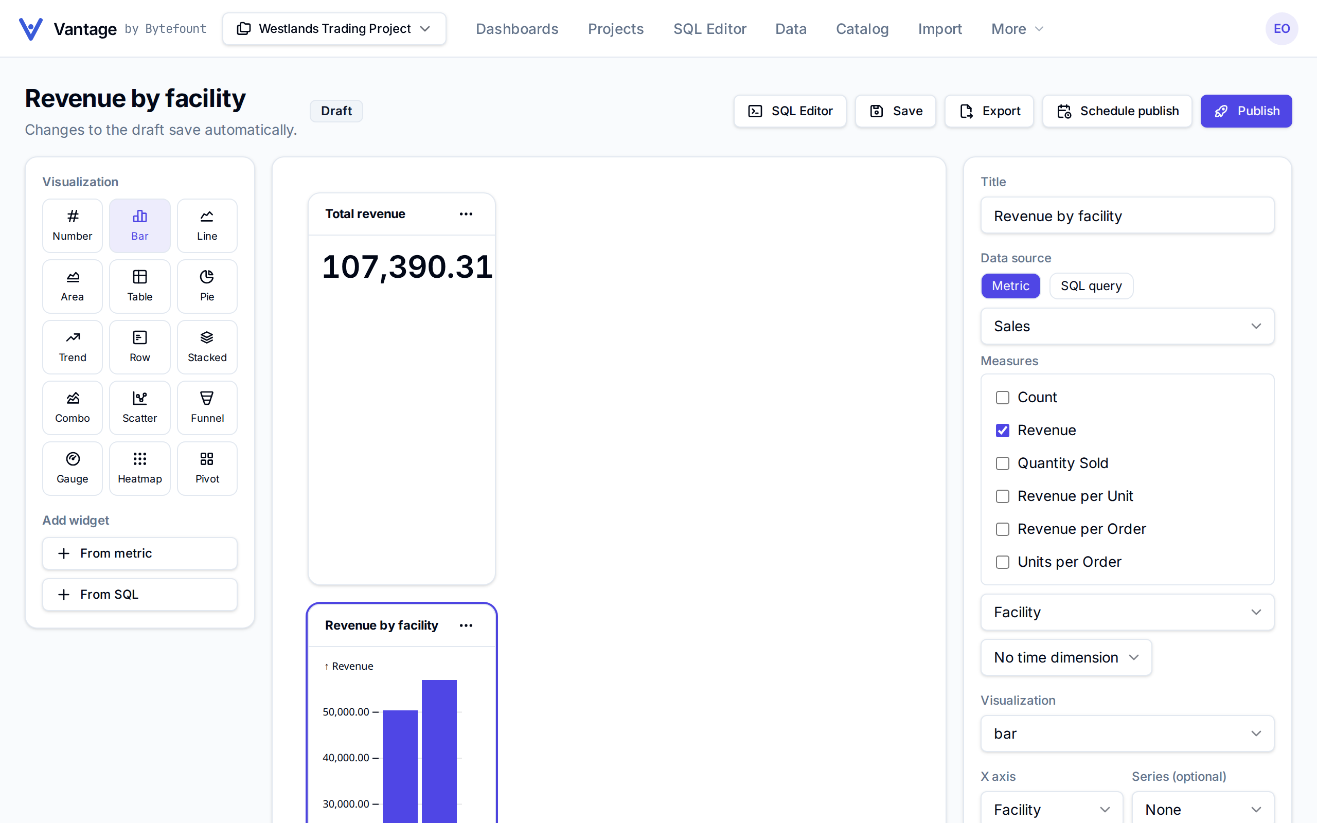Screen dimensions: 1317x823
Task: Expand the More navigation menu
Action: point(1017,29)
